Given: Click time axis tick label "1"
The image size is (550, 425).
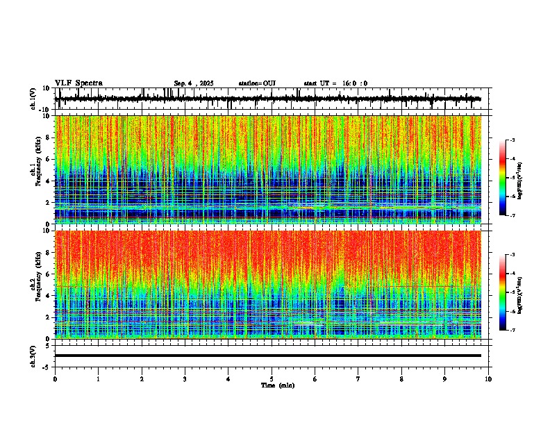Looking at the screenshot, I should (x=98, y=379).
